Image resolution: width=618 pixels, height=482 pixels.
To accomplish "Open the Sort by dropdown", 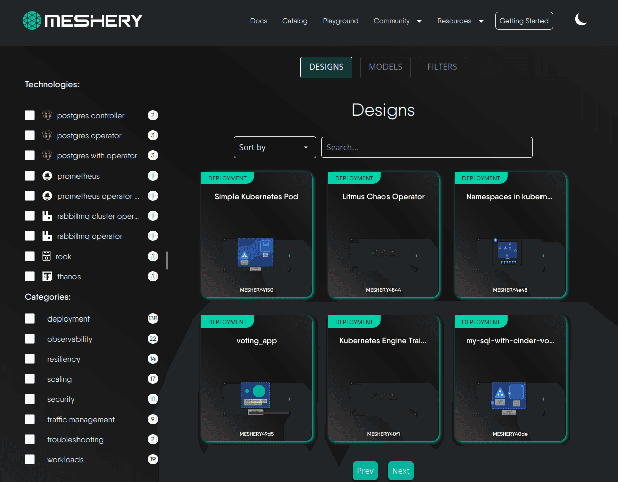I will pyautogui.click(x=275, y=147).
